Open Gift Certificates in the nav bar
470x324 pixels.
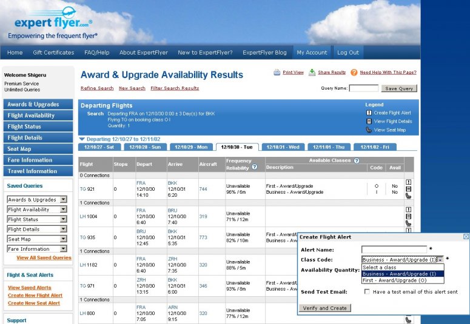tap(53, 53)
